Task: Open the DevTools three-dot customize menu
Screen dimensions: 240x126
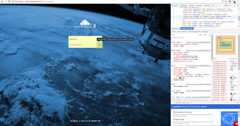Action: click(235, 5)
